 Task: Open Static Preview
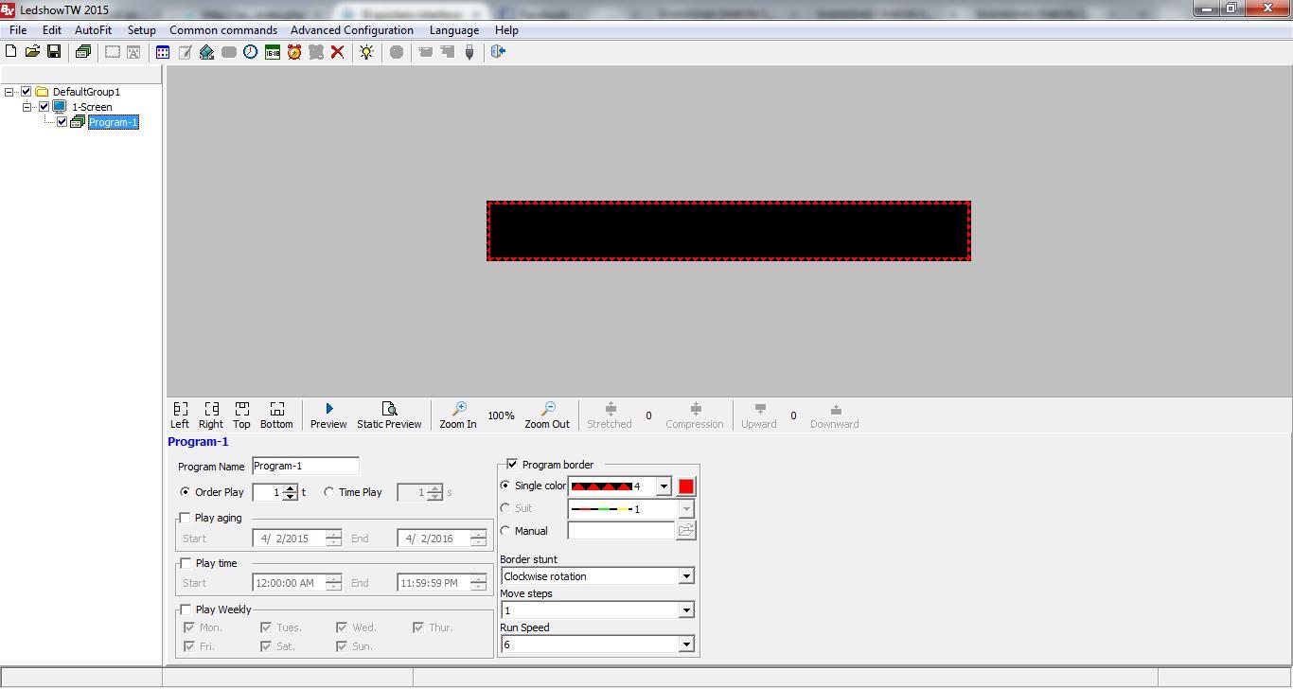pos(389,415)
